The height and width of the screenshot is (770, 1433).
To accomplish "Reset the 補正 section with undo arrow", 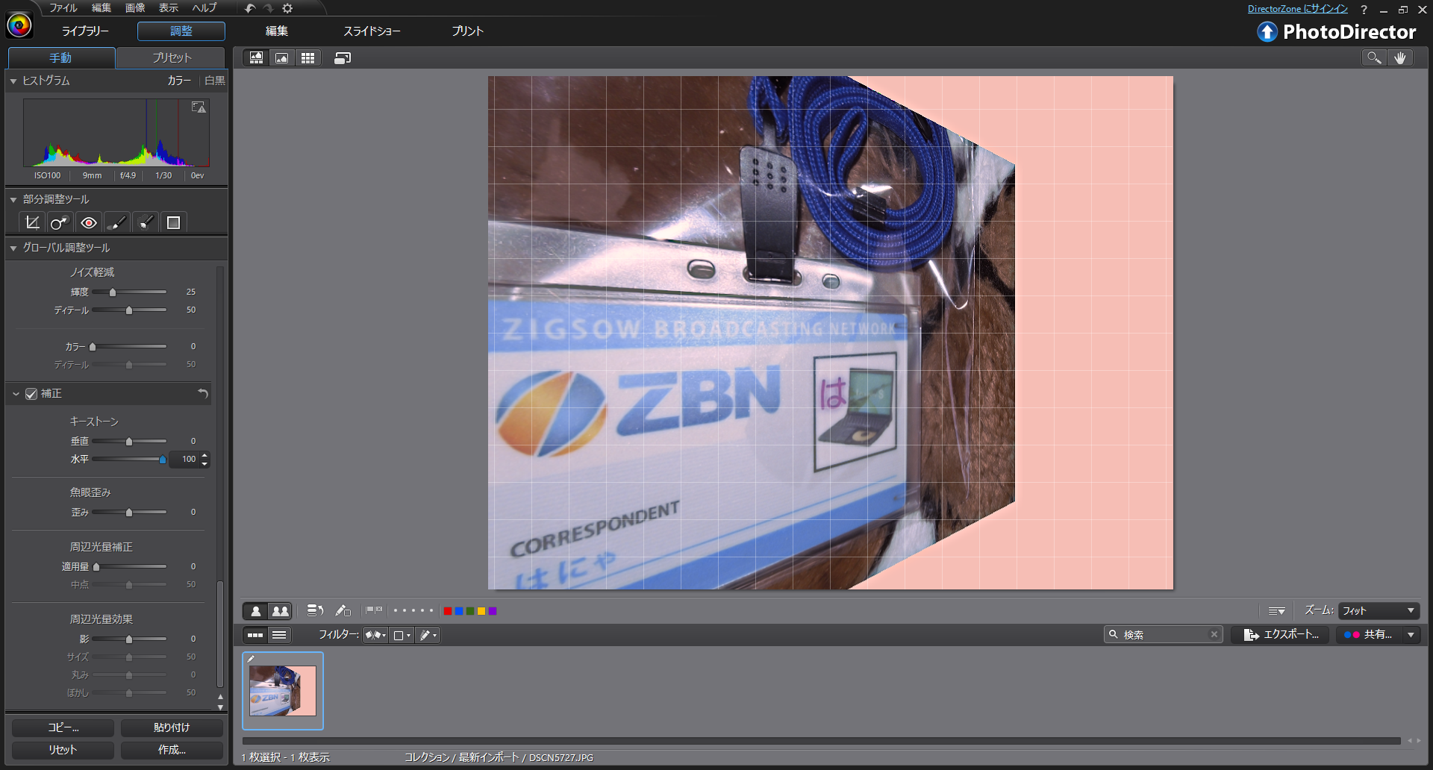I will point(203,393).
